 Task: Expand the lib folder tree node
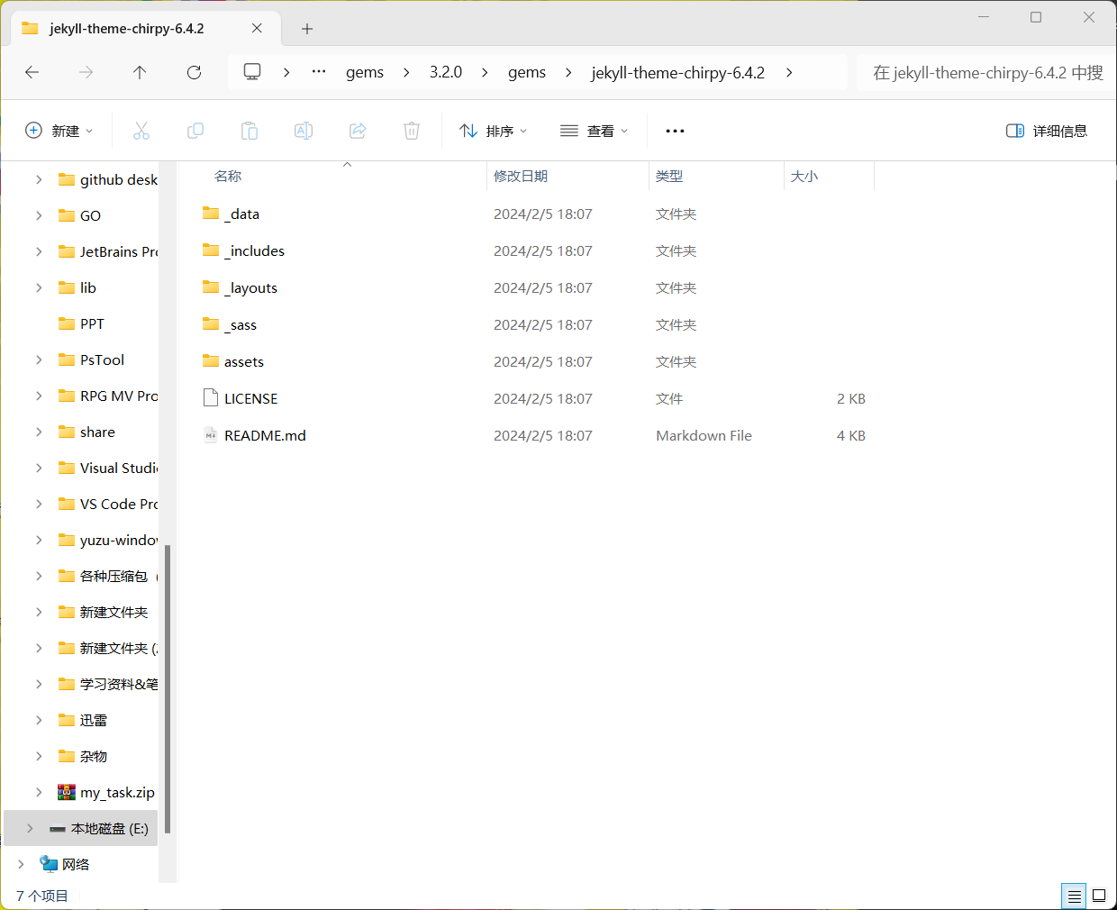[x=39, y=287]
